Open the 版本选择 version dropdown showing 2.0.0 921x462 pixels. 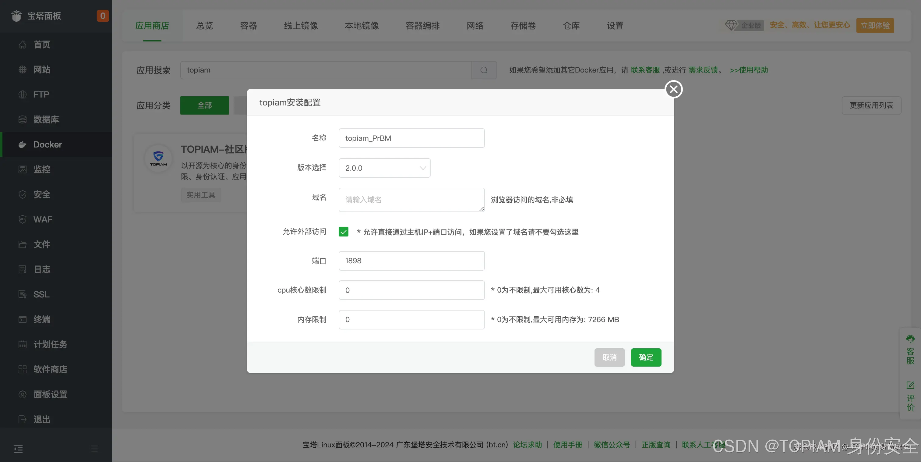pos(384,168)
